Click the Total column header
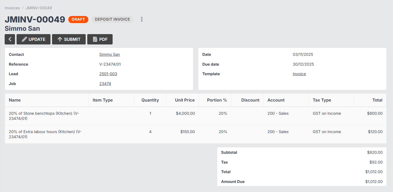 click(x=377, y=100)
